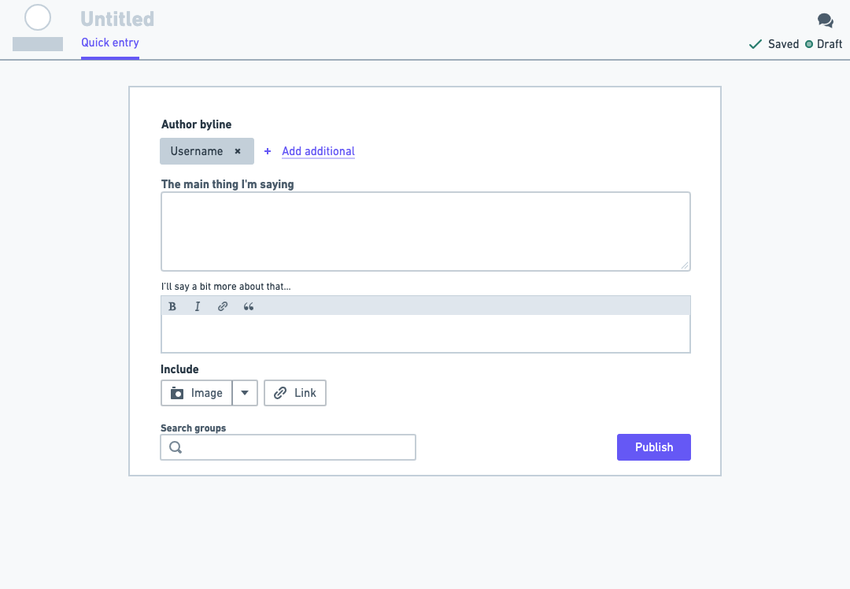The width and height of the screenshot is (850, 589).
Task: Switch to the Quick entry tab
Action: click(x=109, y=43)
